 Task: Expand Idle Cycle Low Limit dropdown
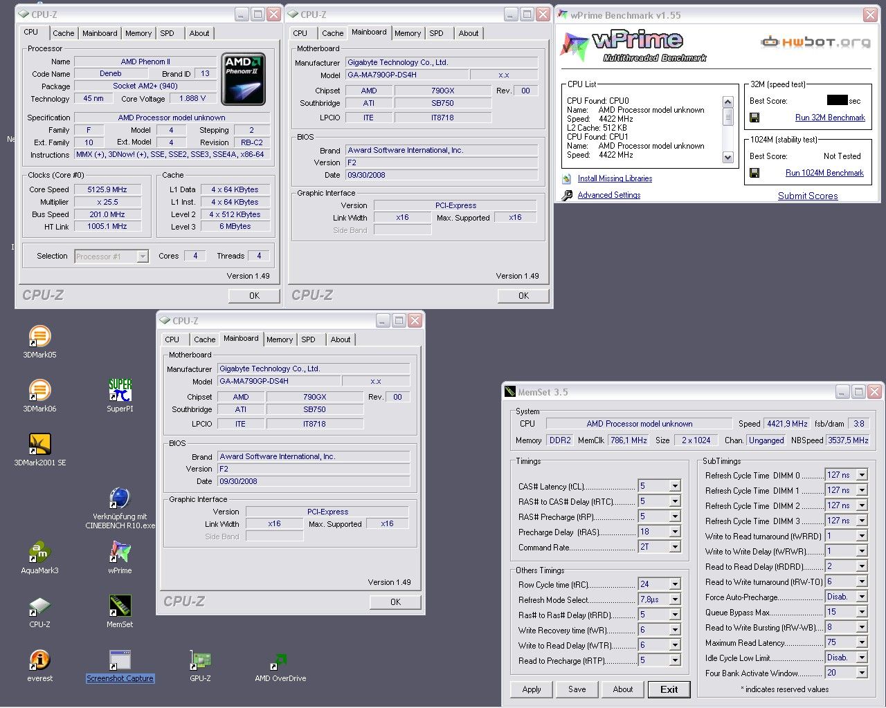(x=862, y=658)
